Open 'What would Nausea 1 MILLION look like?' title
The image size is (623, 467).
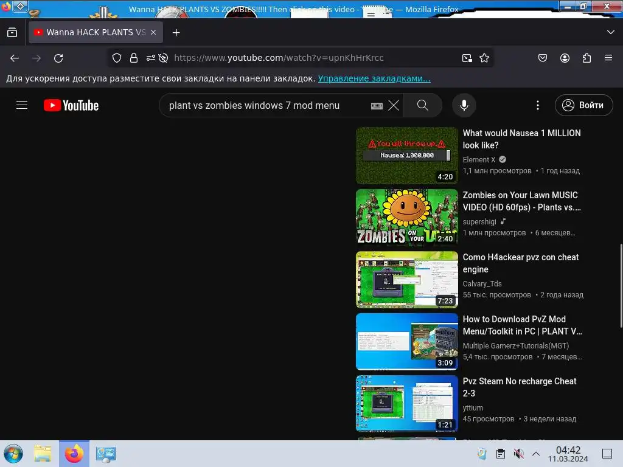point(521,139)
